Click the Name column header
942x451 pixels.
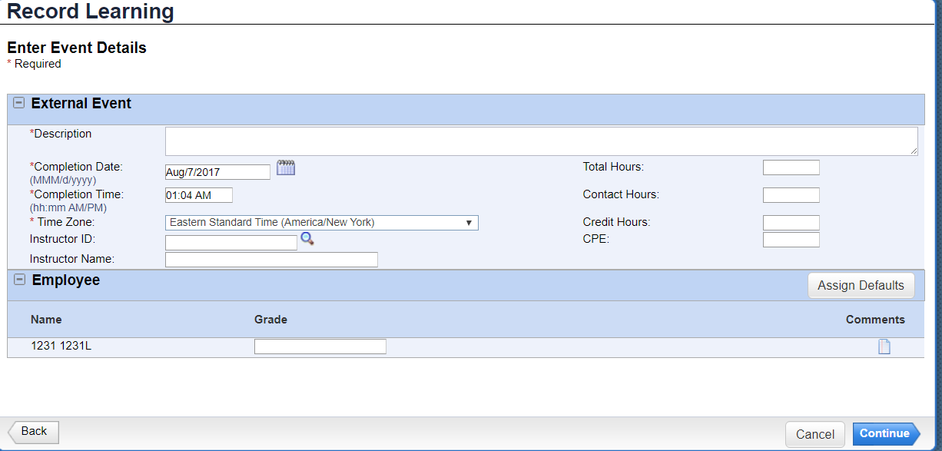click(46, 320)
